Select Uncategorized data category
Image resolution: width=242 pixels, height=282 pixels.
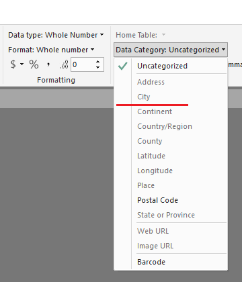[x=171, y=66]
